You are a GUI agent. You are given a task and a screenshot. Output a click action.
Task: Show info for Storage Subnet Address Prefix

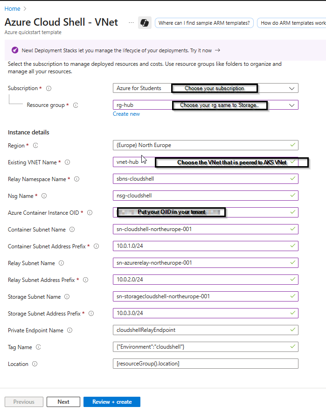point(91,313)
